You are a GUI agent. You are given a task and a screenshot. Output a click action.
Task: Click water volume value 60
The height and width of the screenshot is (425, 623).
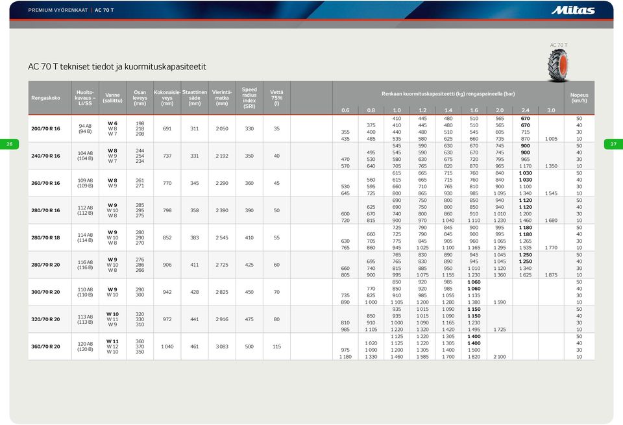click(276, 265)
